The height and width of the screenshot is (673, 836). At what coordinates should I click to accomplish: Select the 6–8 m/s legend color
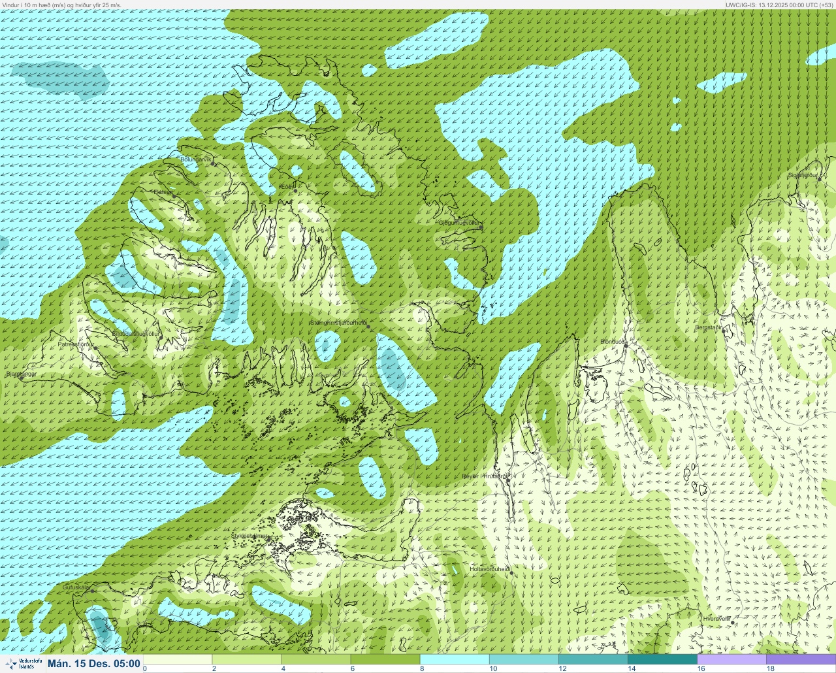coord(385,659)
